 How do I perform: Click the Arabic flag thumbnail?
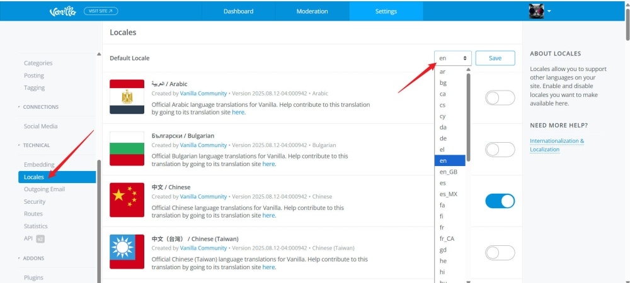coord(127,97)
